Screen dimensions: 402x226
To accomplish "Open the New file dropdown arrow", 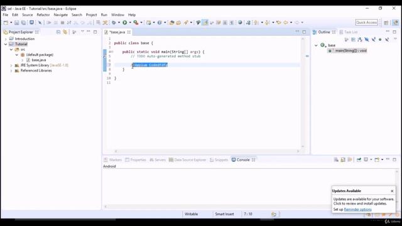I will pos(11,23).
